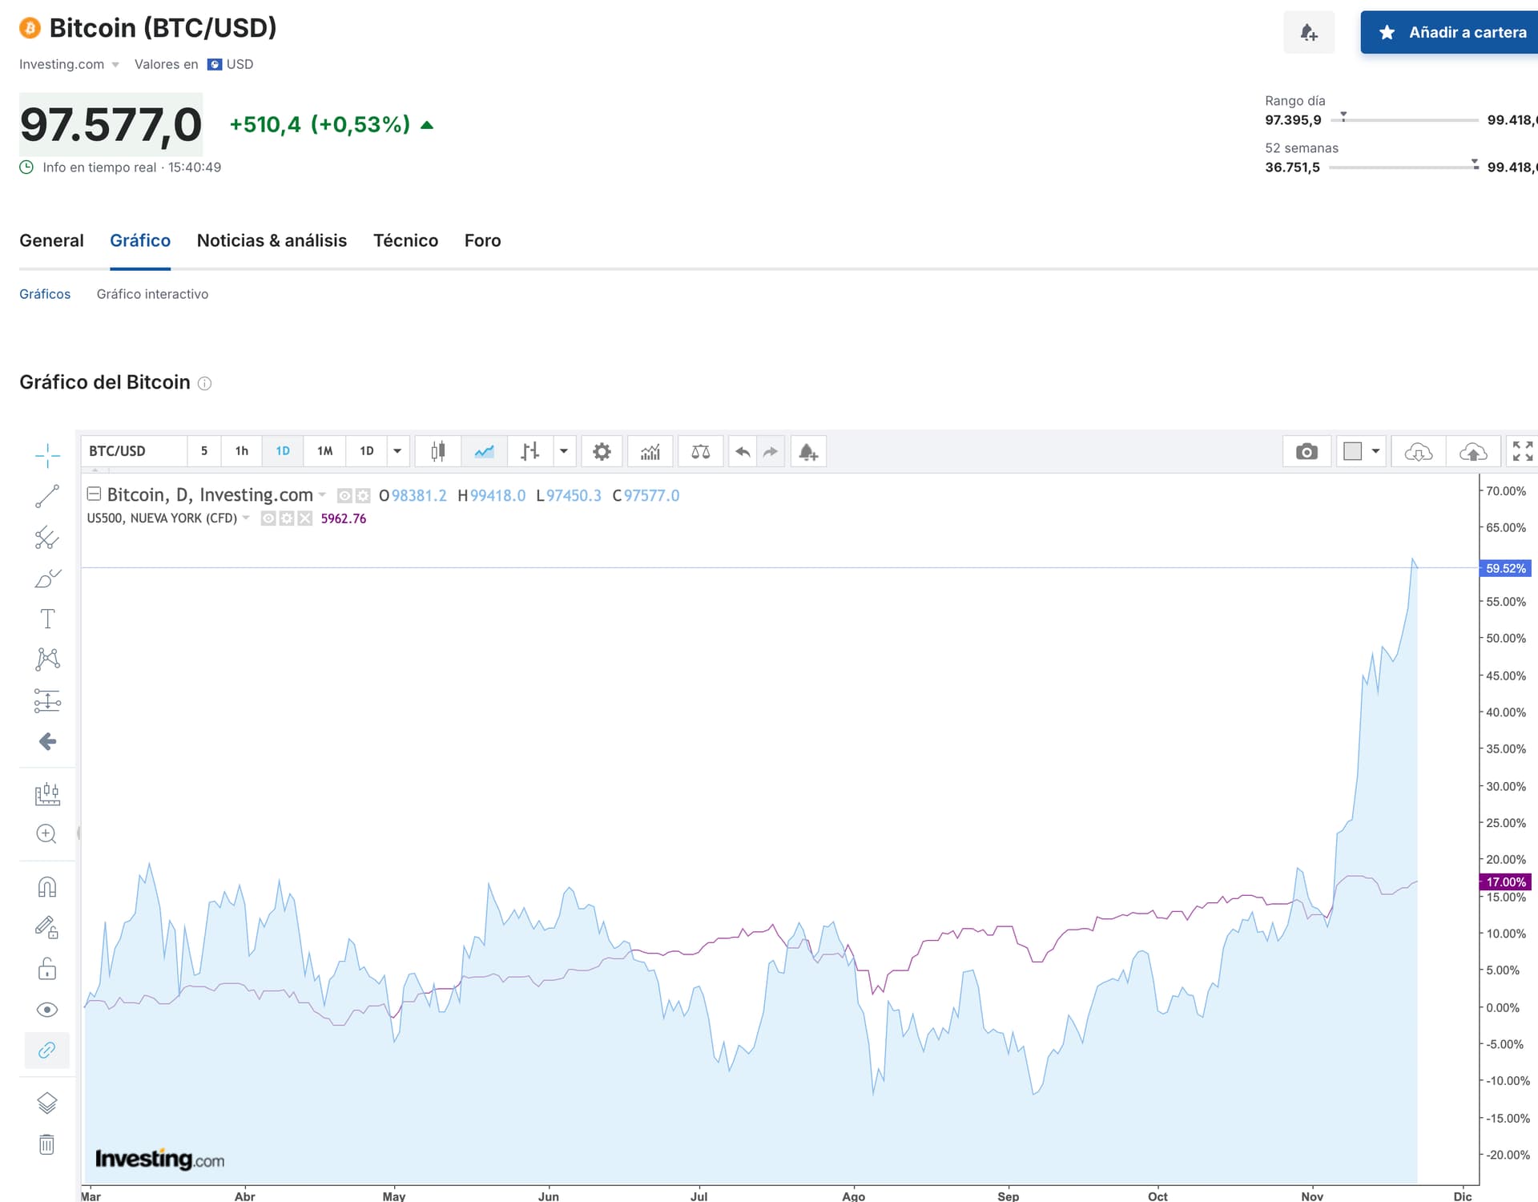Viewport: 1538px width, 1202px height.
Task: Take a chart snapshot with camera icon
Action: [1306, 451]
